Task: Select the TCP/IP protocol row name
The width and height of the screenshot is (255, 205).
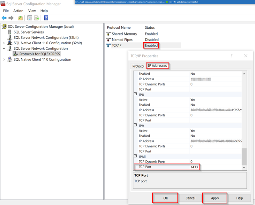Action: pyautogui.click(x=116, y=45)
